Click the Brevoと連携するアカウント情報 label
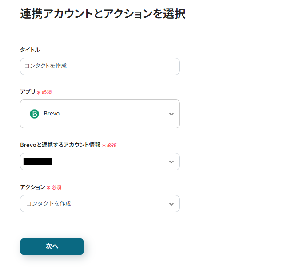 [x=60, y=145]
